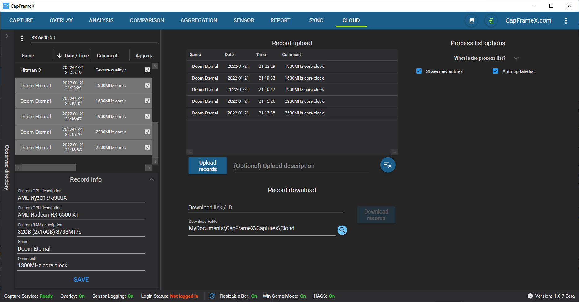Open the REPORT tab
The image size is (579, 302).
[281, 20]
